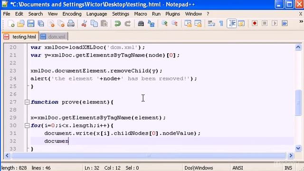Toggle indent guide display

(232, 24)
